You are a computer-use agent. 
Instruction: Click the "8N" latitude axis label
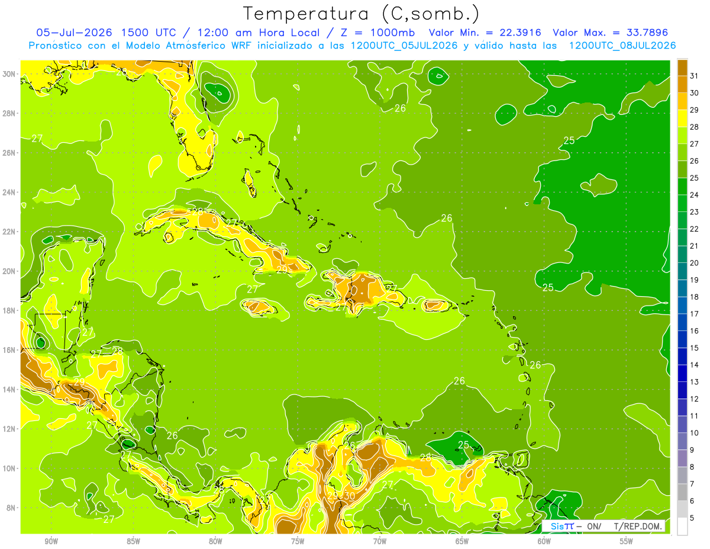click(x=12, y=508)
